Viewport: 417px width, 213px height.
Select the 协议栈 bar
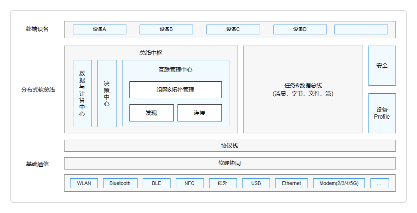(x=230, y=146)
